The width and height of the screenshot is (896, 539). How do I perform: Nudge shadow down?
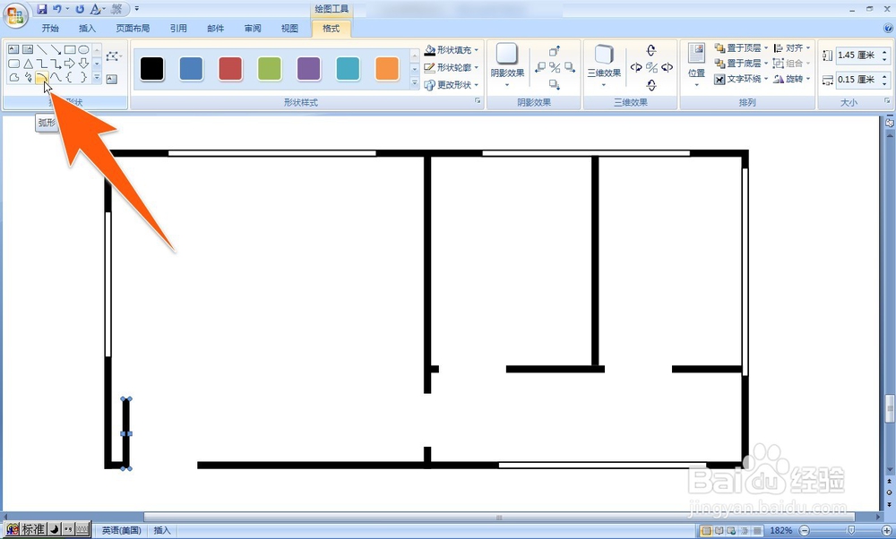[x=555, y=84]
